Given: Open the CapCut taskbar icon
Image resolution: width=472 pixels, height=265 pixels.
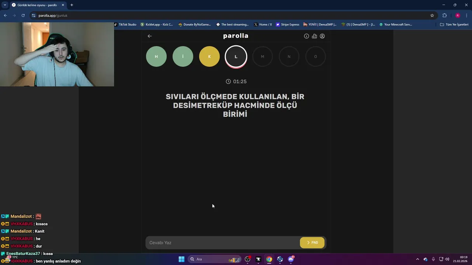Looking at the screenshot, I should 258,259.
